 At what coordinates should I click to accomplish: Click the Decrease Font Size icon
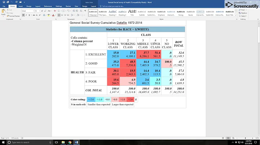coord(45,11)
